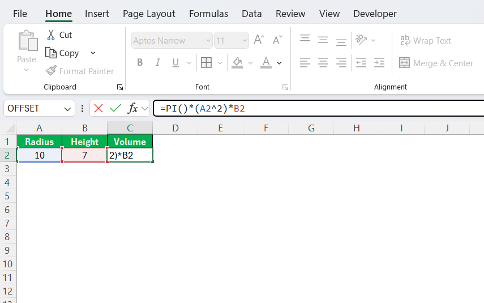Switch to the Insert tab
Screen dimensions: 484x303
(x=97, y=14)
